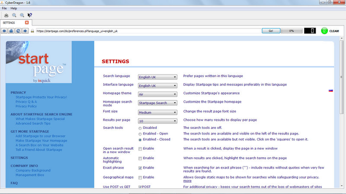
Task: Click the vertical scrollbar thumb
Action: pyautogui.click(x=342, y=77)
